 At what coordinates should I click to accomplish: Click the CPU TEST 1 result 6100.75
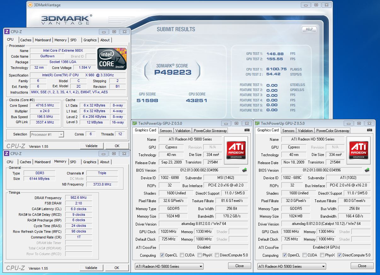coord(277,69)
